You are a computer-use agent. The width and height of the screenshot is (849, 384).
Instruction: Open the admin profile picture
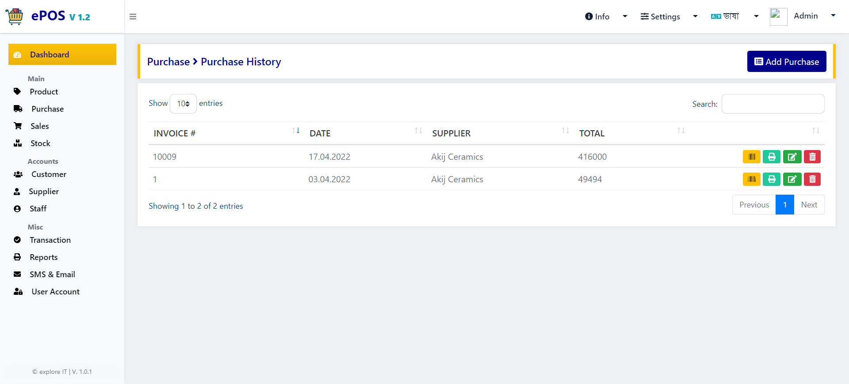[x=778, y=17]
